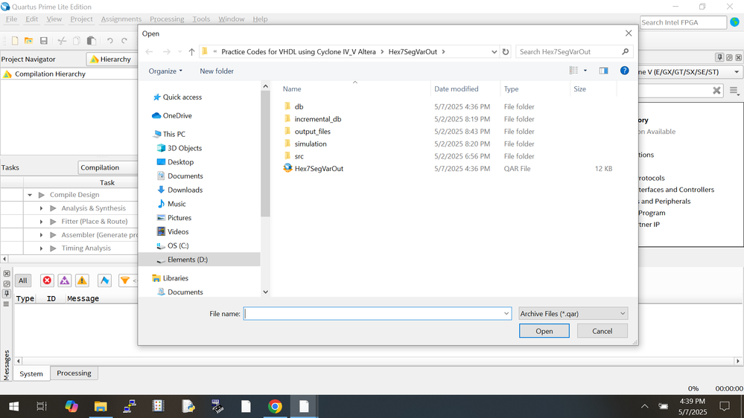
Task: Select the incremental_db folder
Action: 317,119
